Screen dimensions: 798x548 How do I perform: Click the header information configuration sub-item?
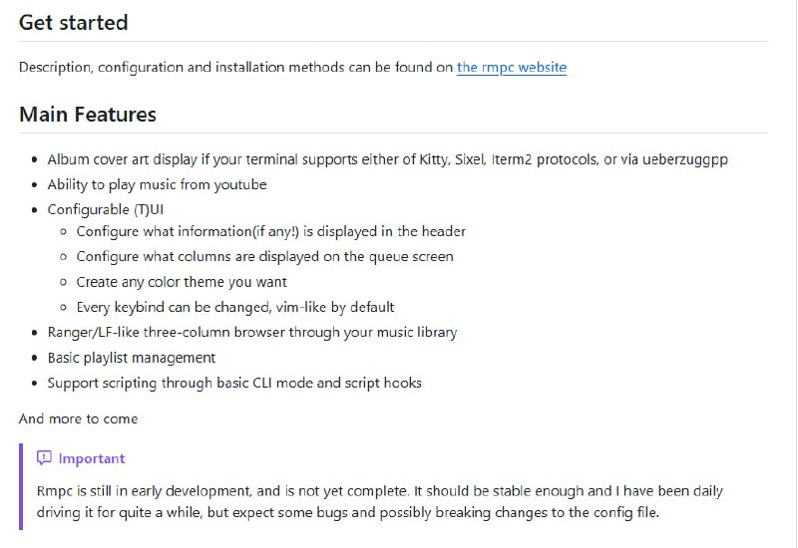pos(270,231)
